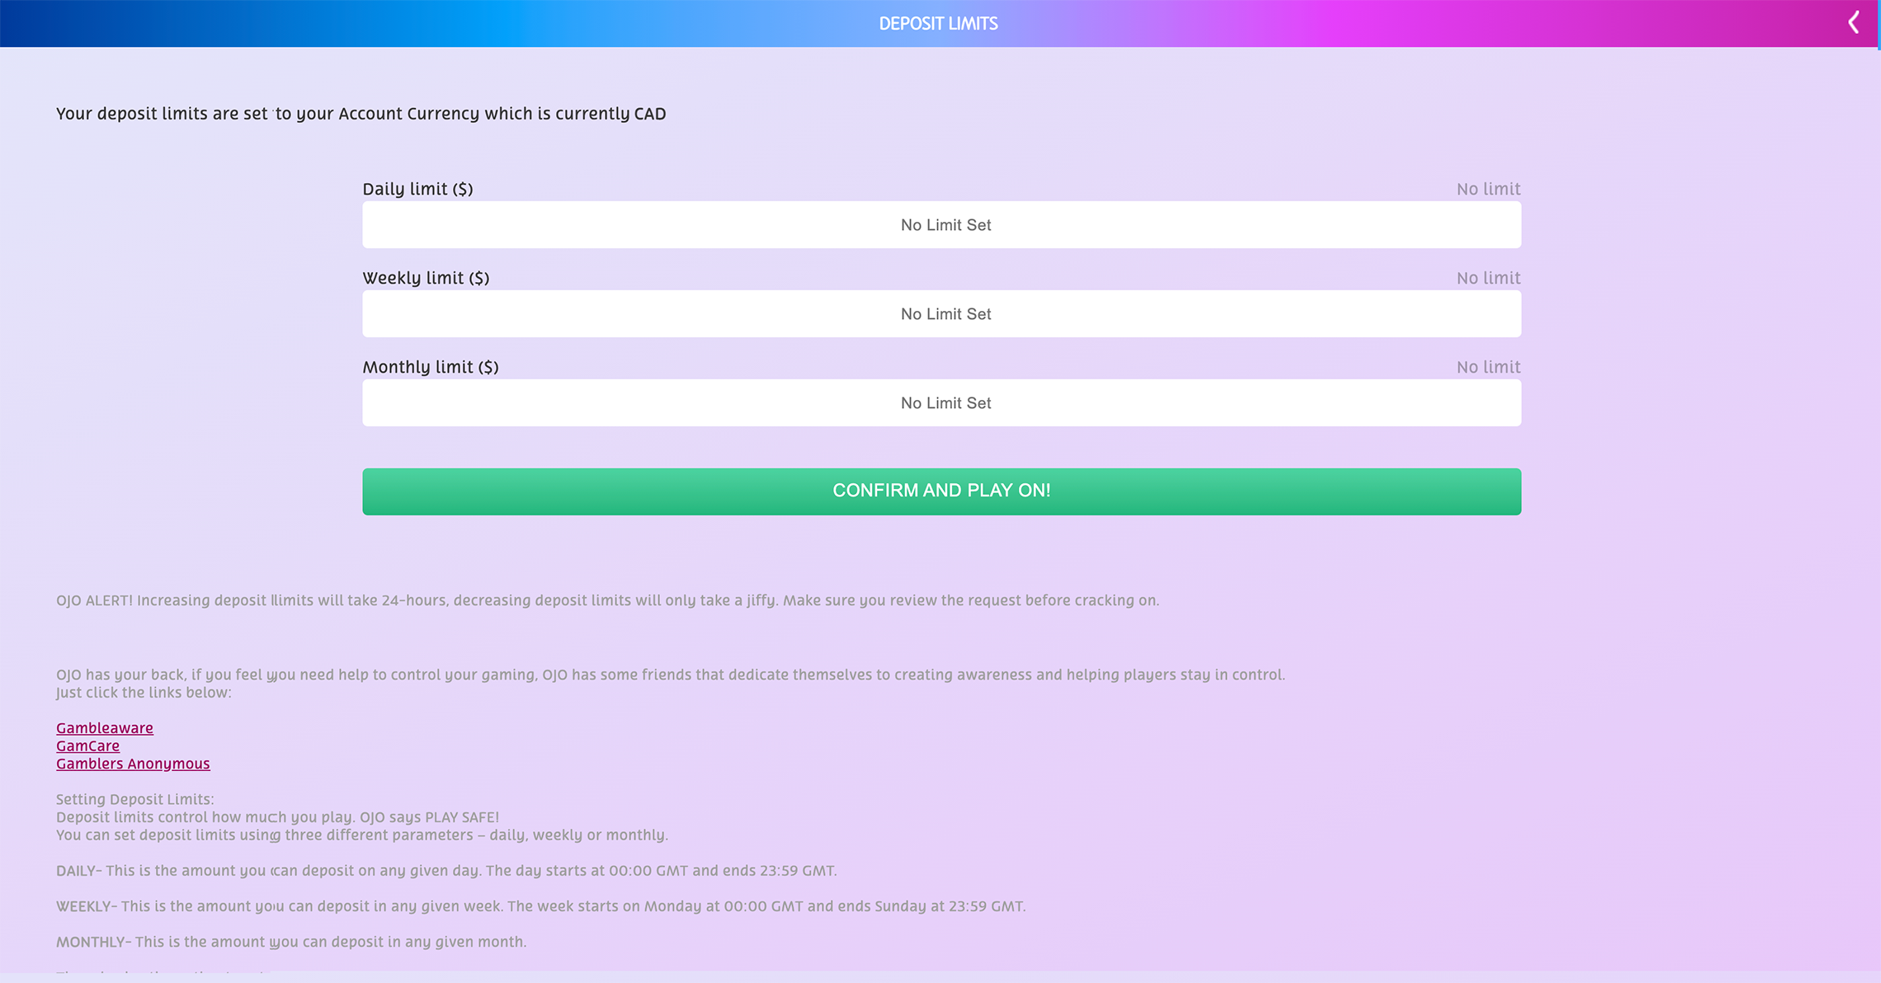Open the Gambleaware link
Image resolution: width=1881 pixels, height=983 pixels.
click(105, 728)
